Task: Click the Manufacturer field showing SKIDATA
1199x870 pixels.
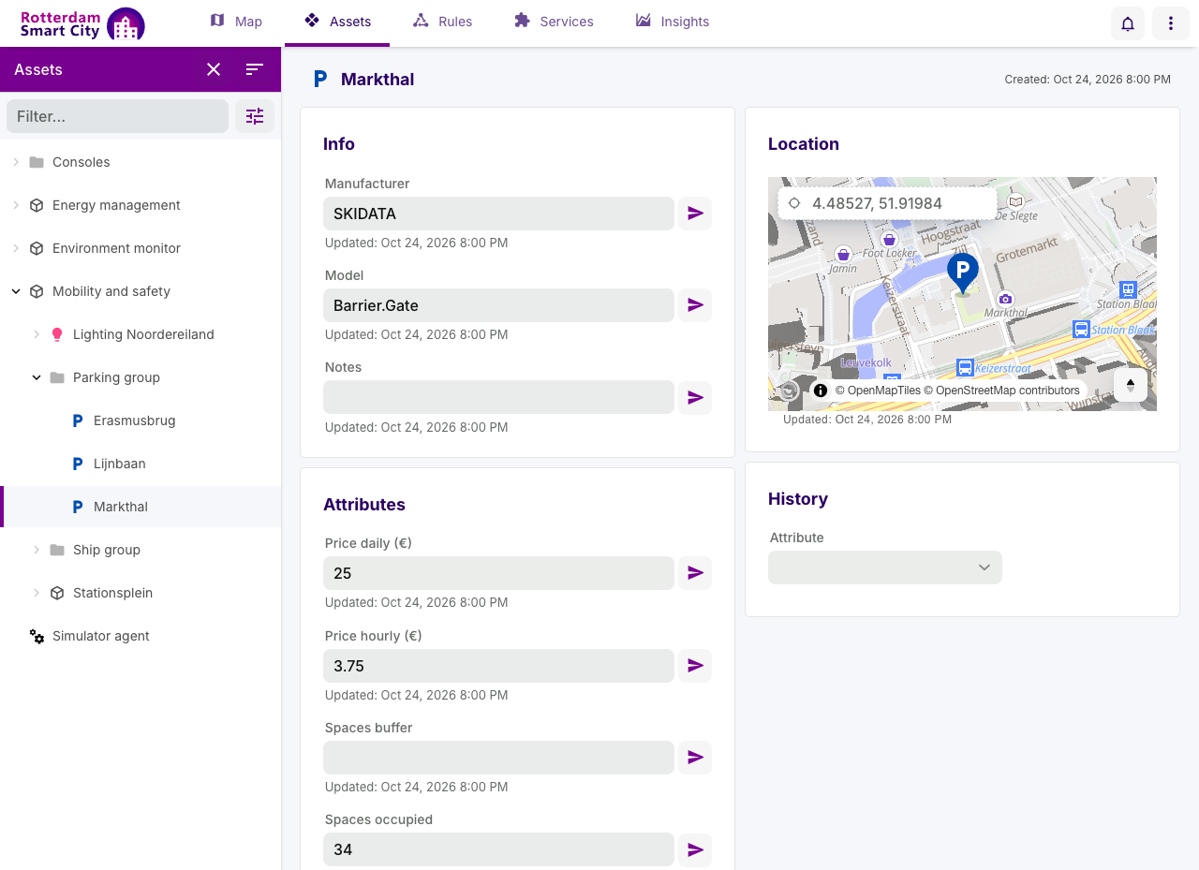Action: point(498,214)
